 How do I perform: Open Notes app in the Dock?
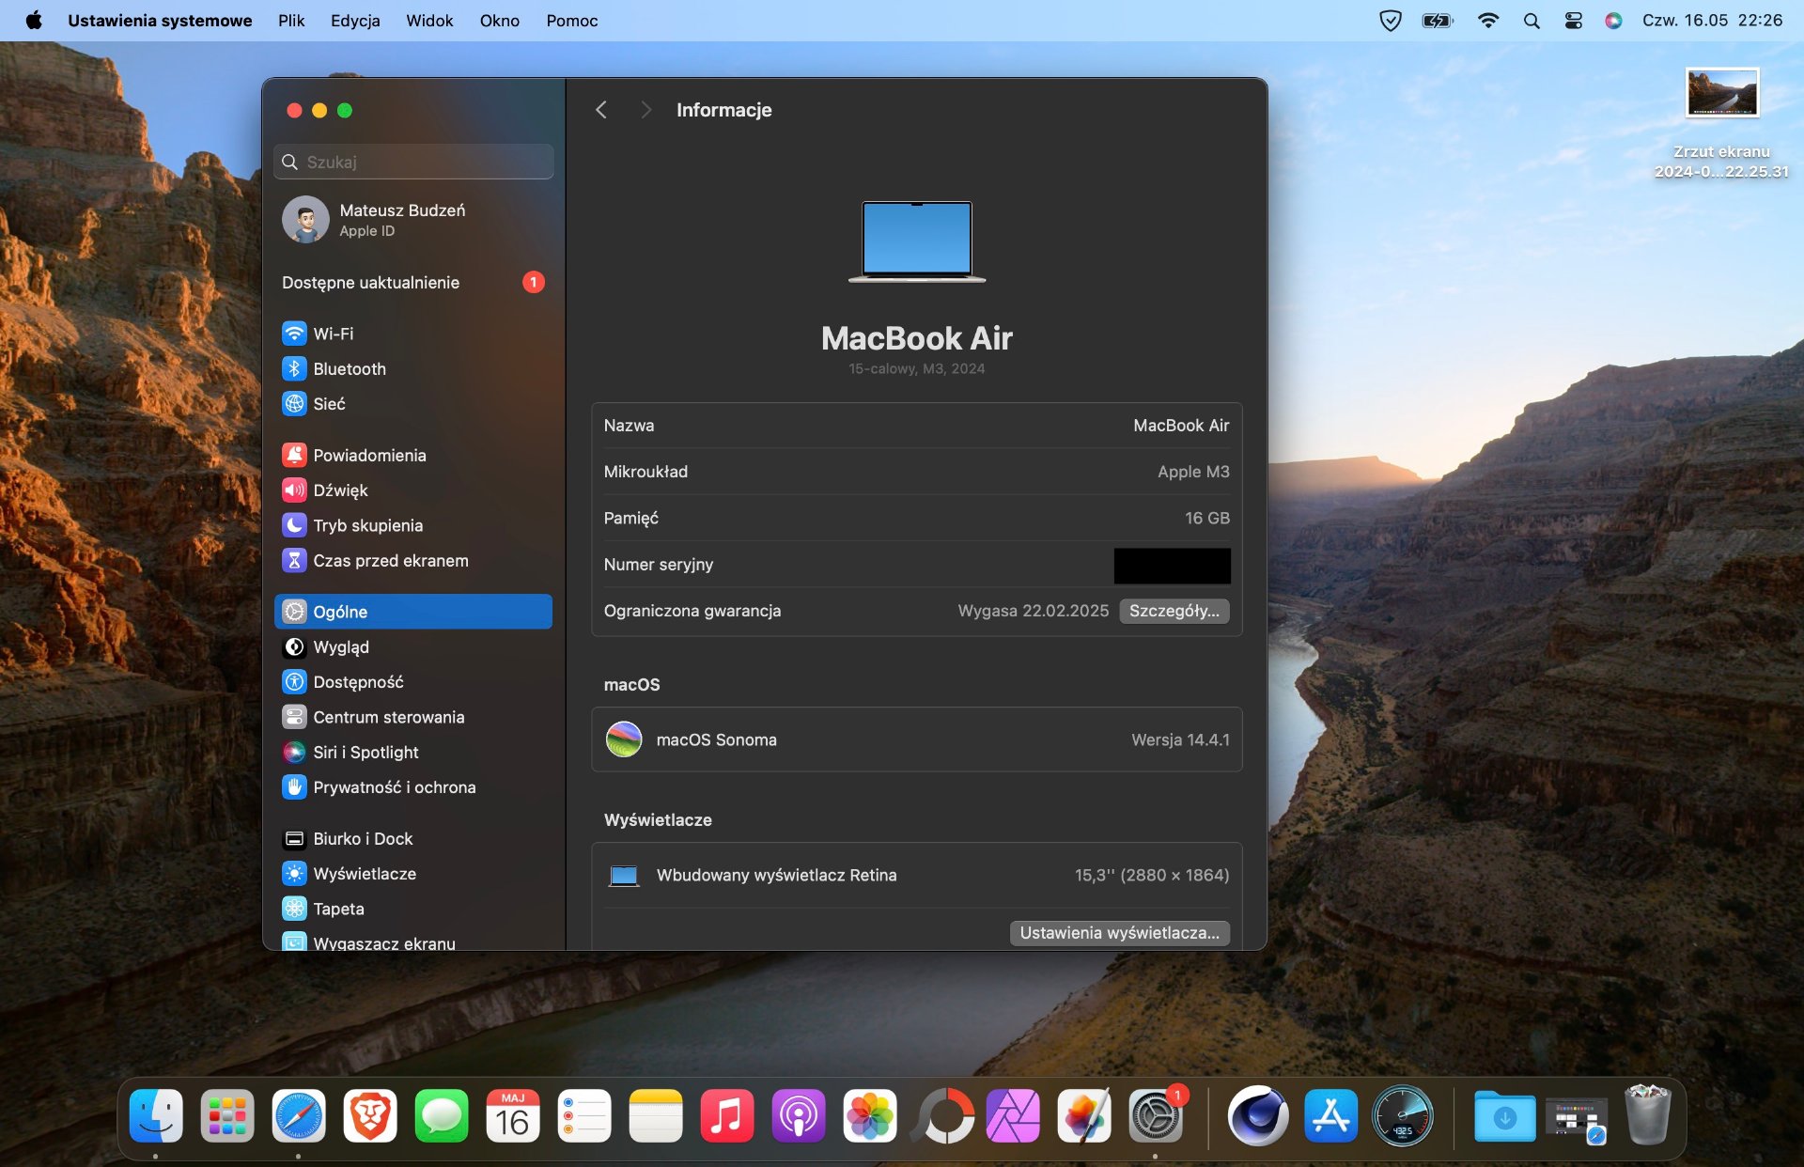[x=656, y=1116]
